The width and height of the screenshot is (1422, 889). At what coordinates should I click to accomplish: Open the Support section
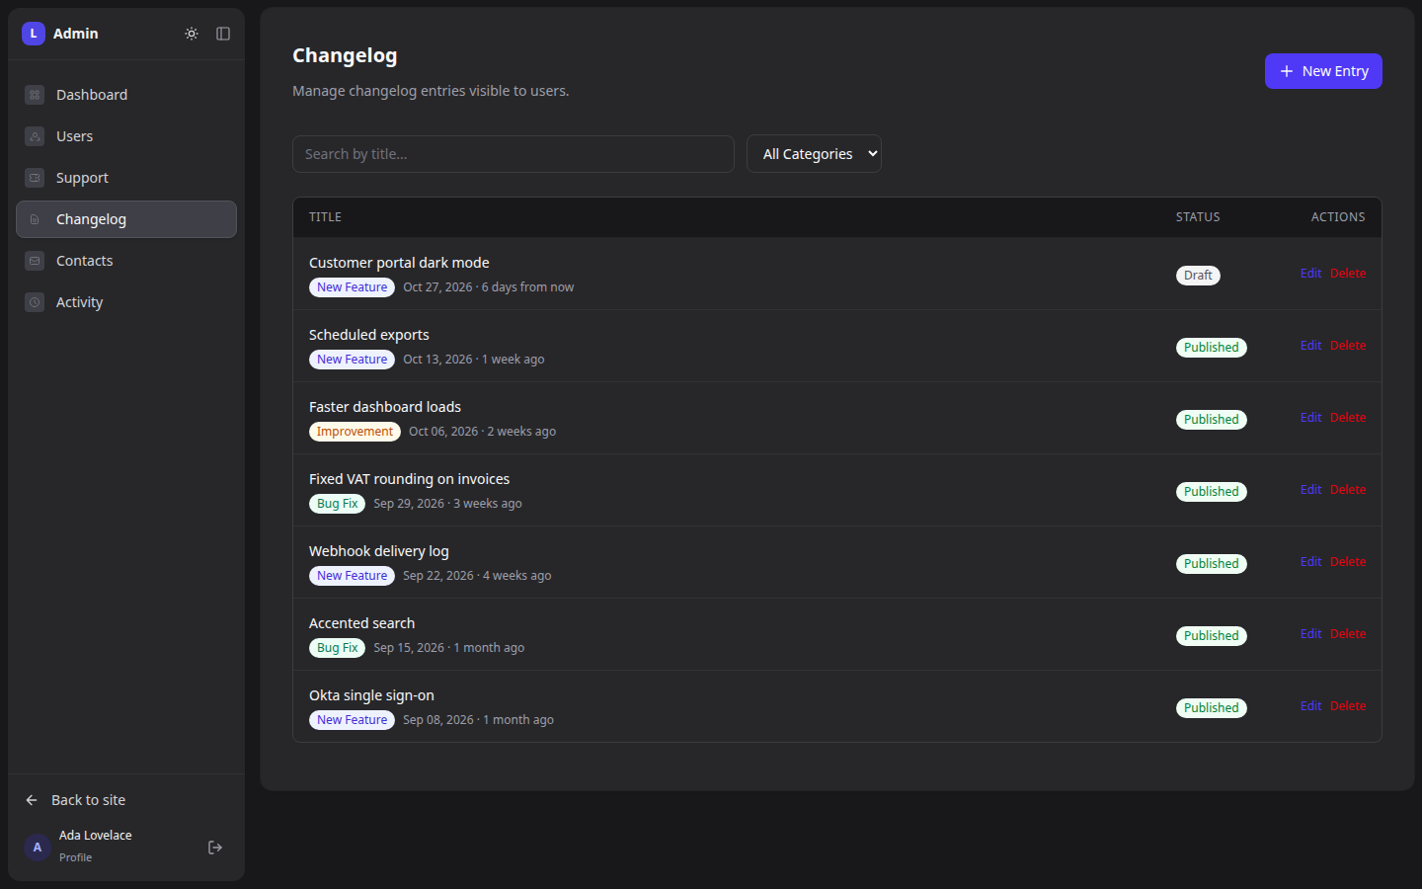tap(126, 178)
